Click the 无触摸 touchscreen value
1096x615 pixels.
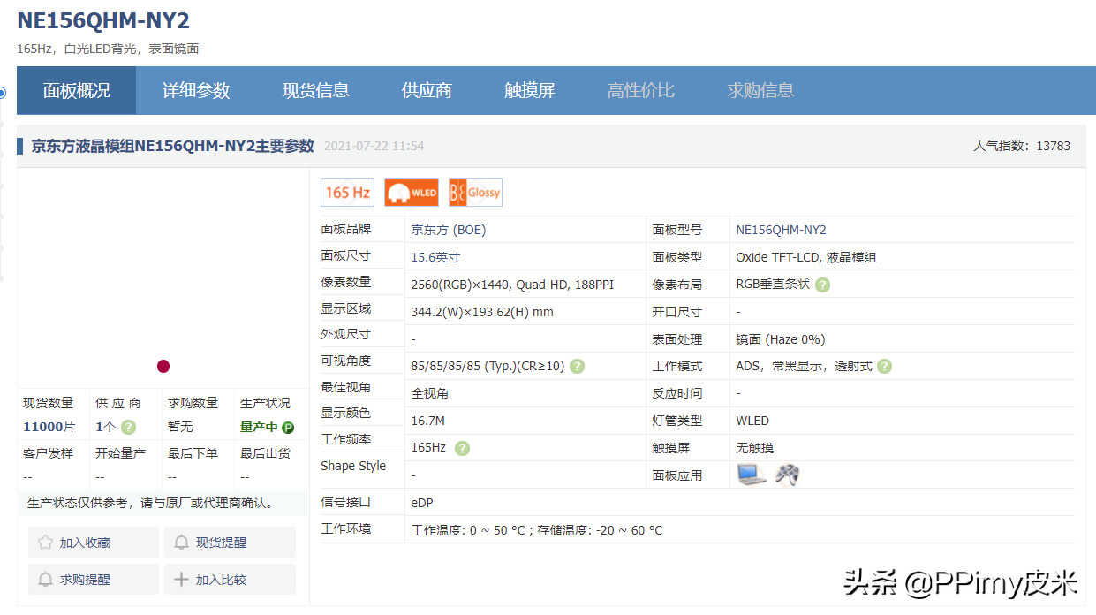pyautogui.click(x=755, y=448)
